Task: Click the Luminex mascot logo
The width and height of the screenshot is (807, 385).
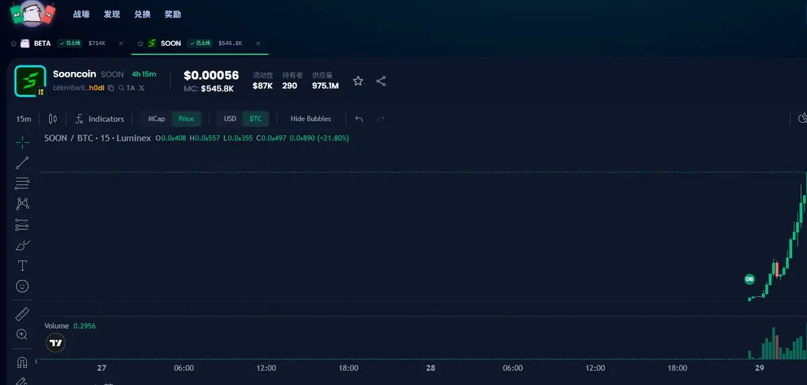Action: pos(32,13)
